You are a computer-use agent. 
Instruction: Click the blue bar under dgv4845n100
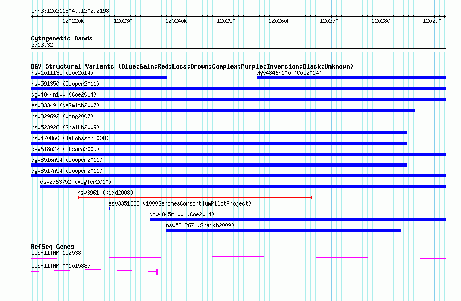(x=298, y=220)
